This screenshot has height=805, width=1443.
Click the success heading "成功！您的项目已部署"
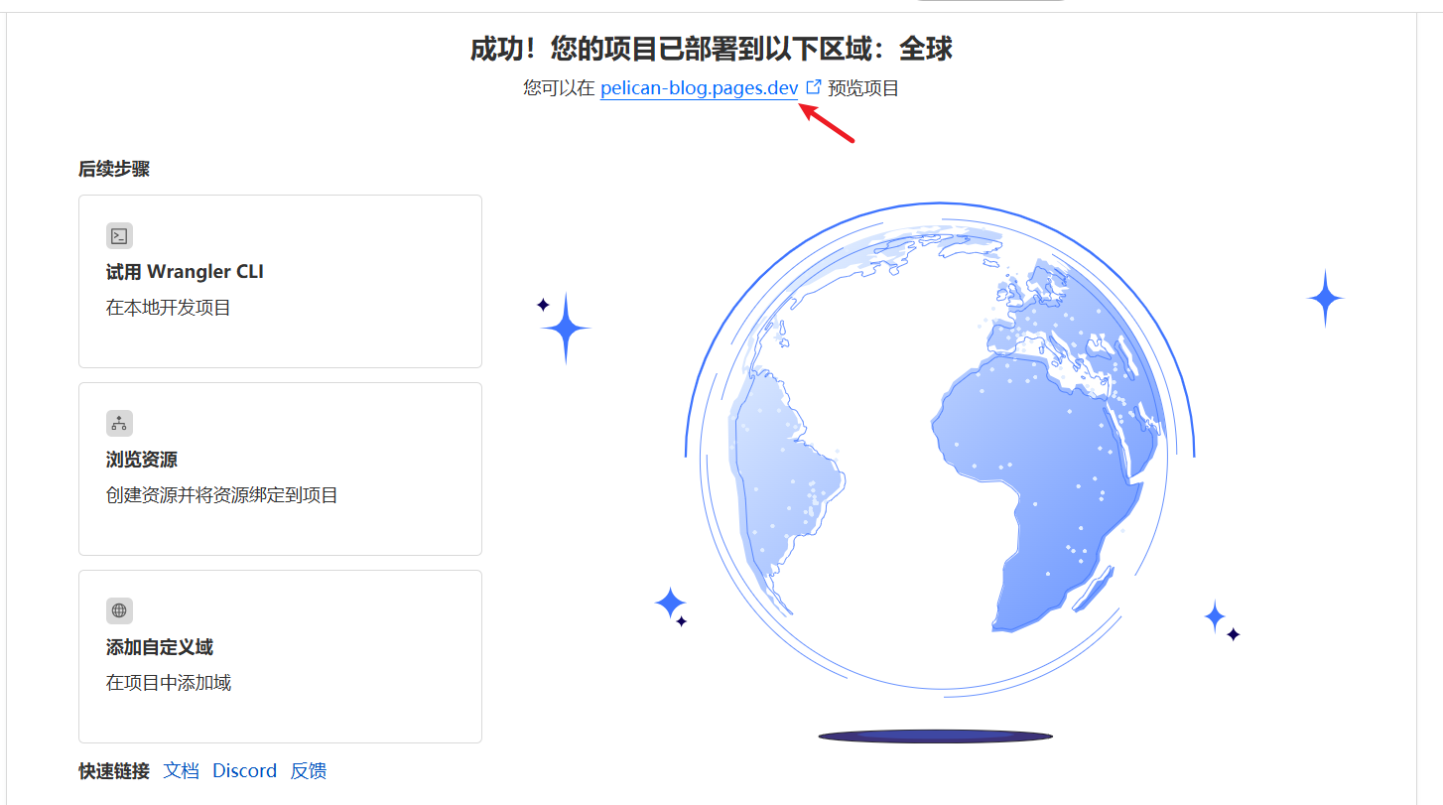(711, 49)
